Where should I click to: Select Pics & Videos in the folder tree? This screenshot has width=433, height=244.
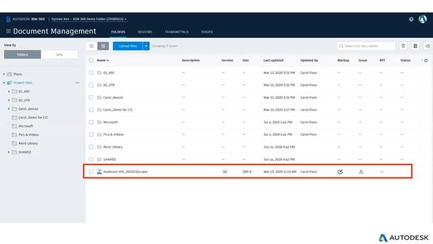coord(28,135)
